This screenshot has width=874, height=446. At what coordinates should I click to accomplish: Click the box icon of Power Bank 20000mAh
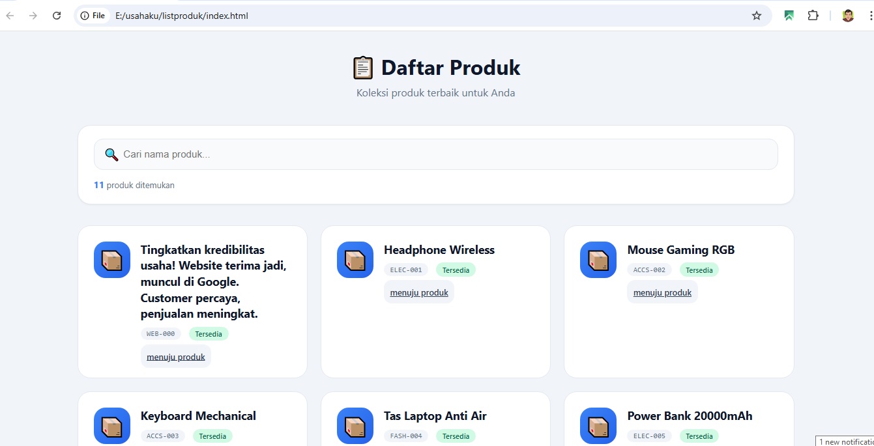[598, 426]
